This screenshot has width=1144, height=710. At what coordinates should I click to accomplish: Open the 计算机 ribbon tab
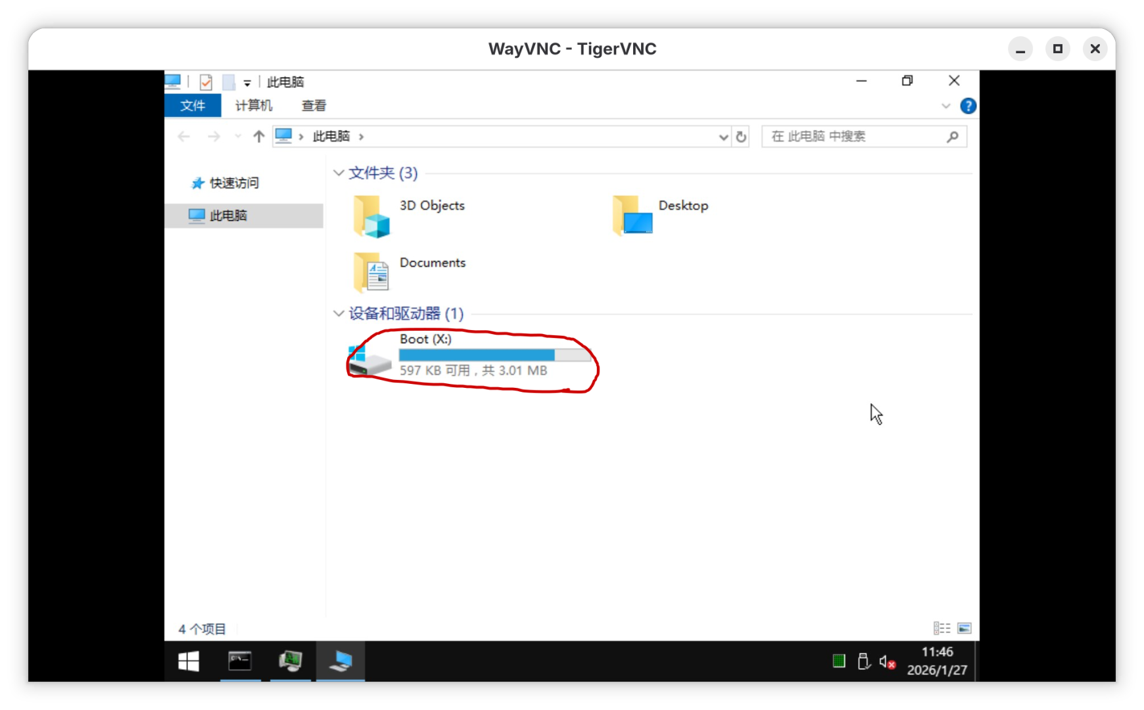coord(253,106)
